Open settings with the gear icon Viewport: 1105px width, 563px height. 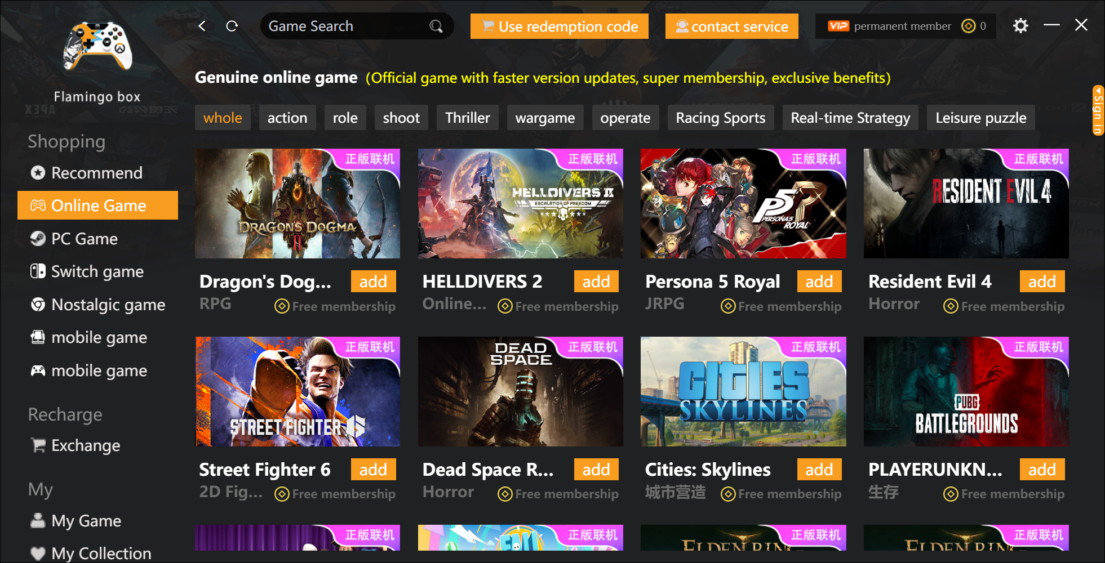pyautogui.click(x=1020, y=26)
